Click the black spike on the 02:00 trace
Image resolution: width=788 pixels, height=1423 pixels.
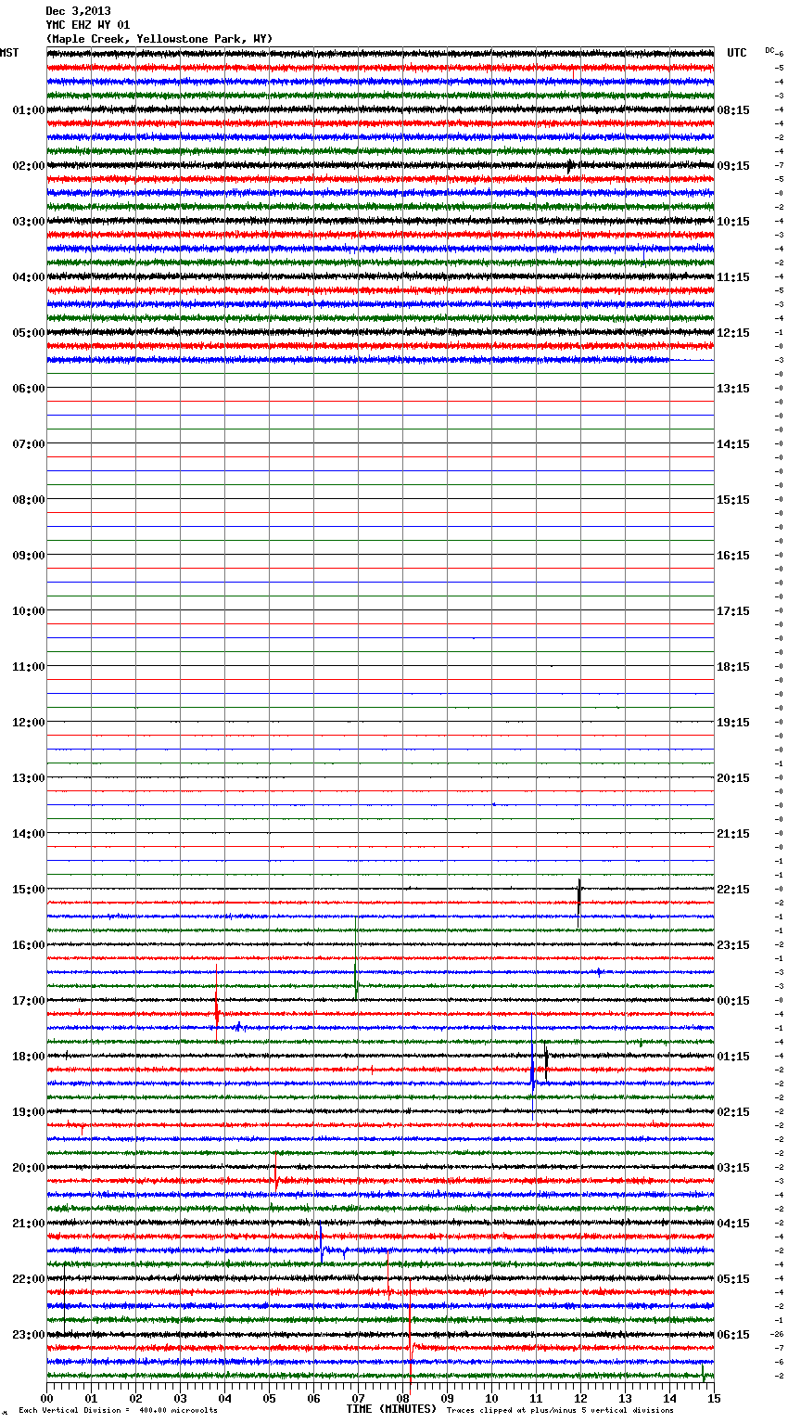point(569,166)
